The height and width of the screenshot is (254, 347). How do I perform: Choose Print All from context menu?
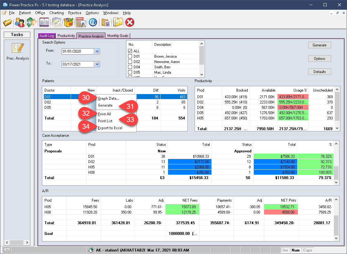(105, 114)
